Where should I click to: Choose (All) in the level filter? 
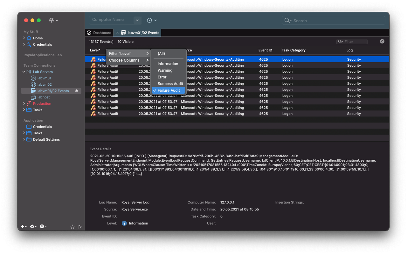(169, 54)
